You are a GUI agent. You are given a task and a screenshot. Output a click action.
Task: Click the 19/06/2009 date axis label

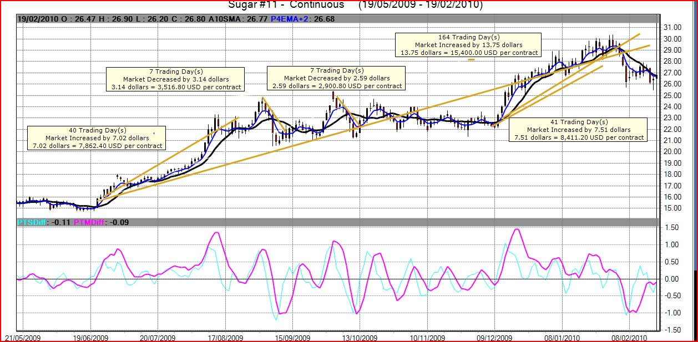(x=92, y=337)
